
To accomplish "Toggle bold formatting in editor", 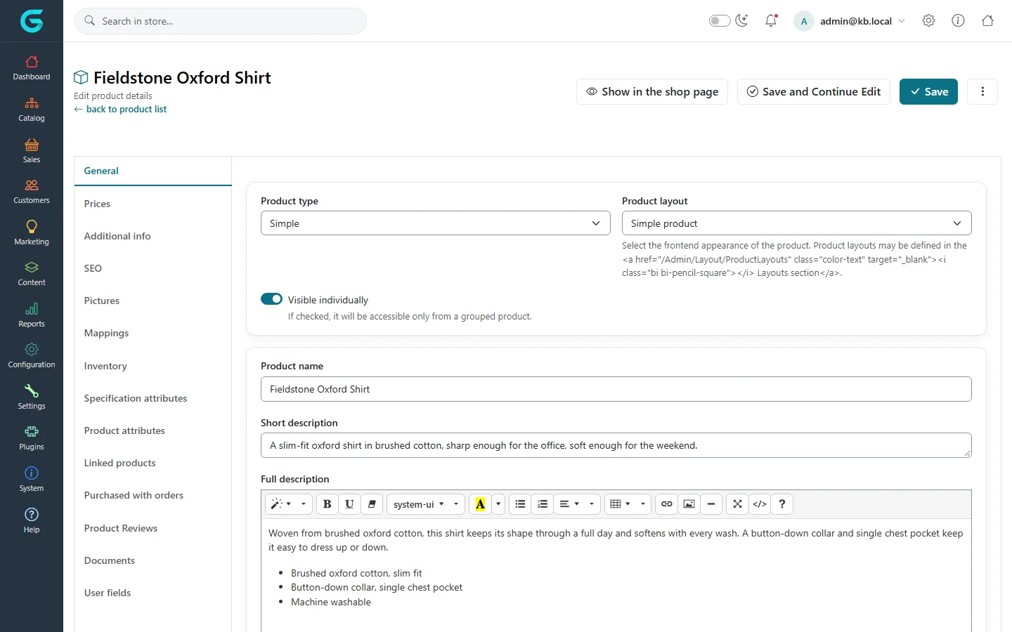I will (327, 503).
